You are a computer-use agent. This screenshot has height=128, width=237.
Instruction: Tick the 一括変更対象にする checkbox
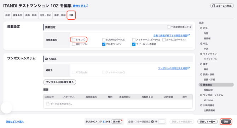(x=169, y=27)
